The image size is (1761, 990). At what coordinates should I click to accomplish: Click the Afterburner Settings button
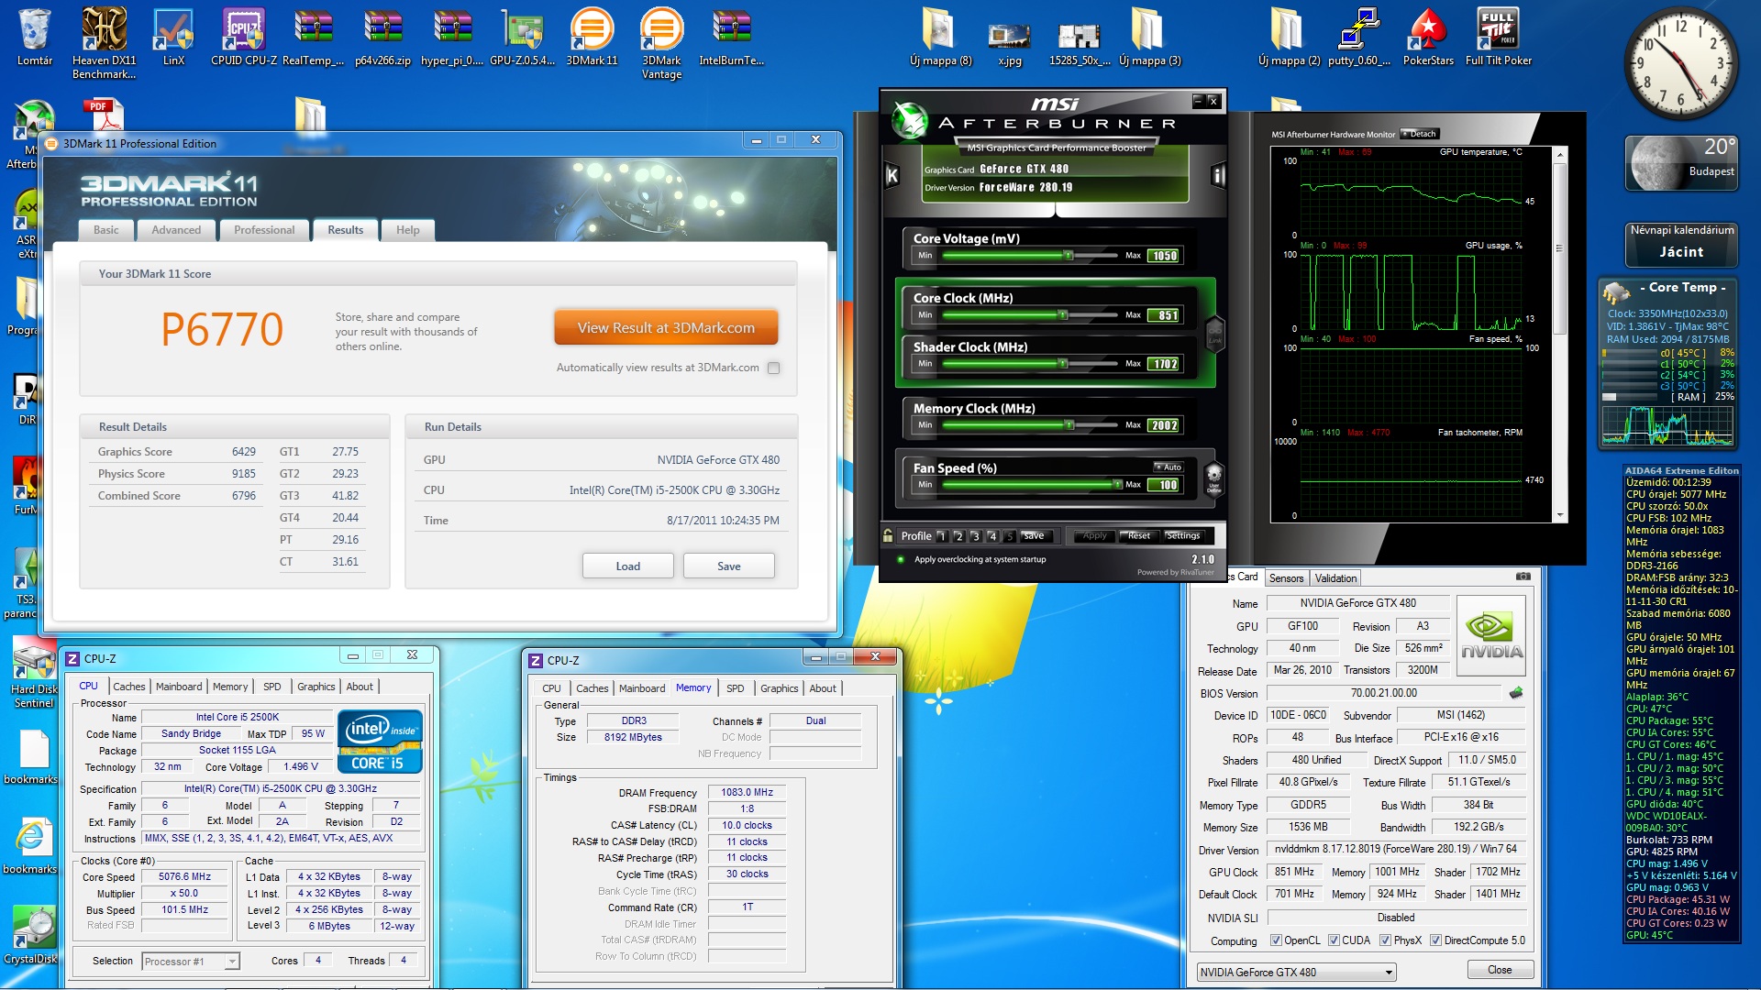[1182, 535]
